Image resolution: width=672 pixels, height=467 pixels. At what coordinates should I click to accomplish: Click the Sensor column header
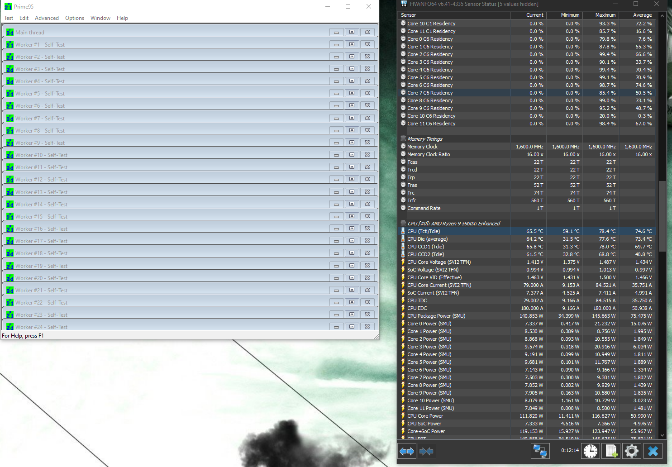click(454, 15)
